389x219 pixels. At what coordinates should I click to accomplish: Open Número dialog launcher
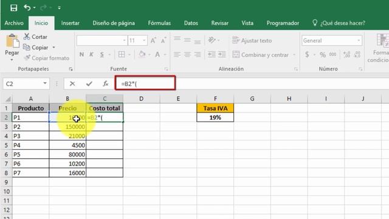(360, 69)
